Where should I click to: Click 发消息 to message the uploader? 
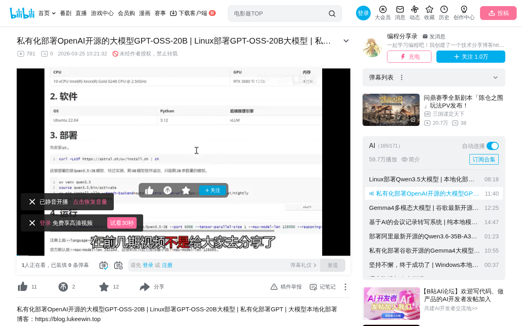pyautogui.click(x=434, y=36)
